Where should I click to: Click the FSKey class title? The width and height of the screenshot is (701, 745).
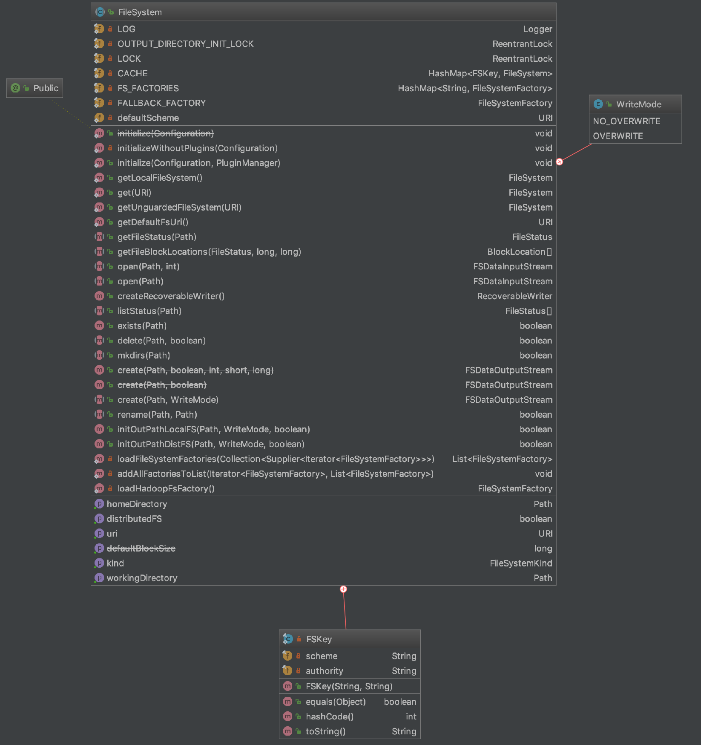[x=319, y=639]
